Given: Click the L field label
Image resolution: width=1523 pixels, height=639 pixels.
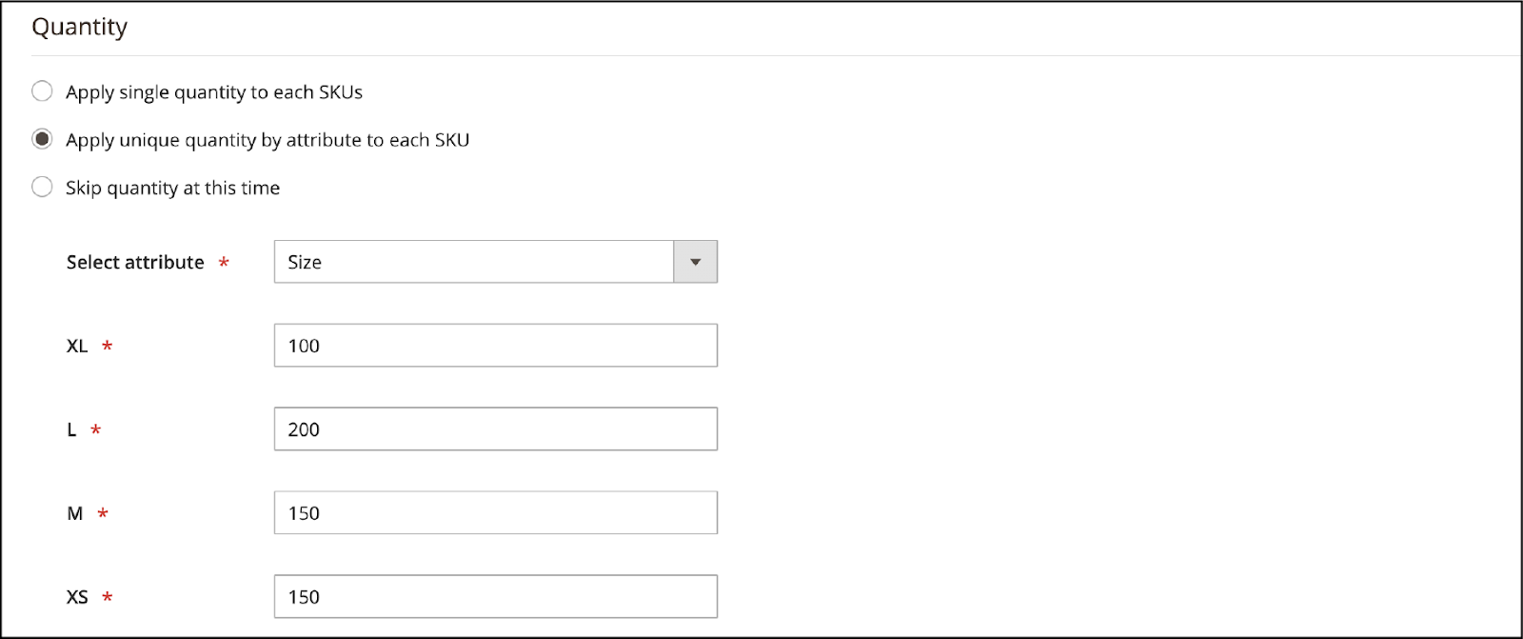Looking at the screenshot, I should [71, 429].
